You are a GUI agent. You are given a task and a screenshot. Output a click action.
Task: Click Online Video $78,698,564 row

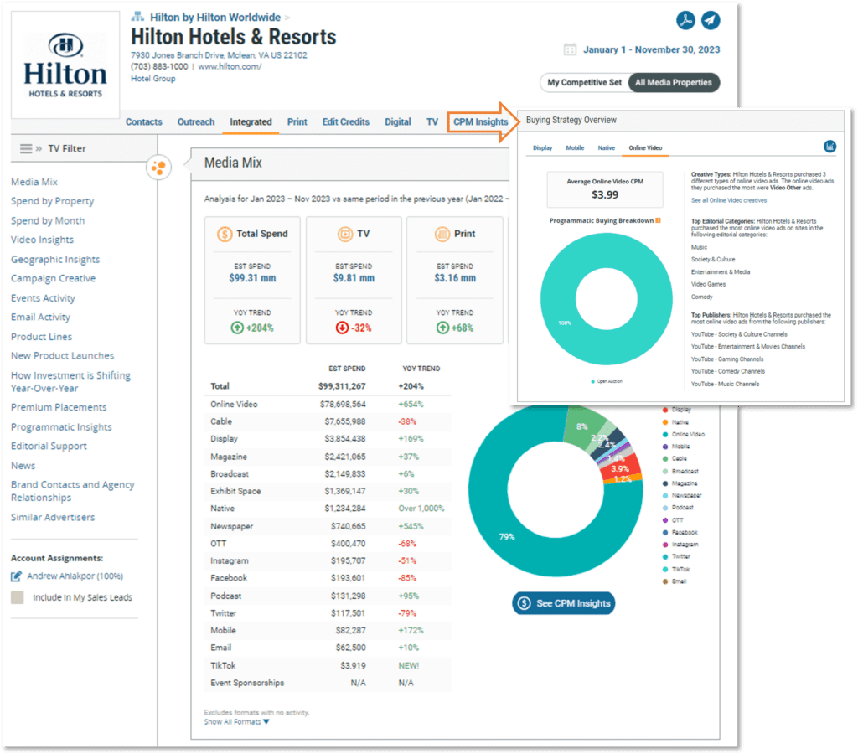coord(328,405)
